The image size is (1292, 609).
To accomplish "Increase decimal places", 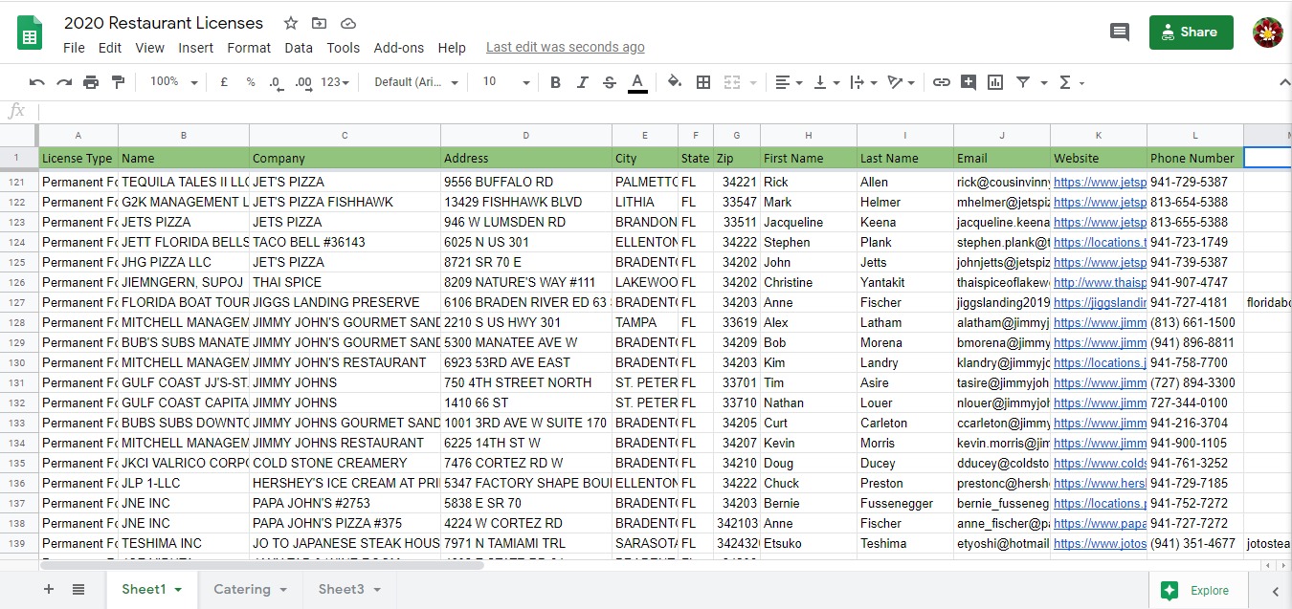I will tap(303, 82).
